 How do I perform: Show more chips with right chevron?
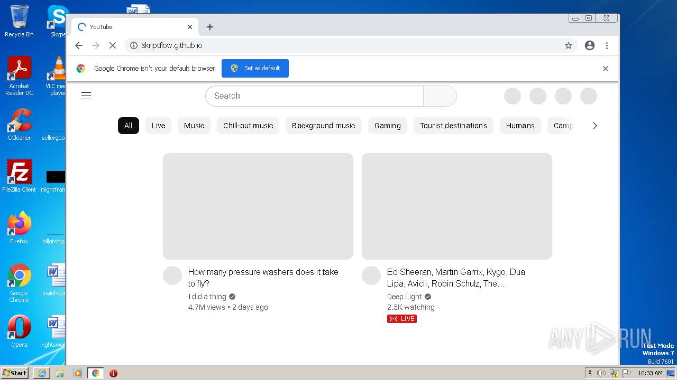[x=595, y=126]
